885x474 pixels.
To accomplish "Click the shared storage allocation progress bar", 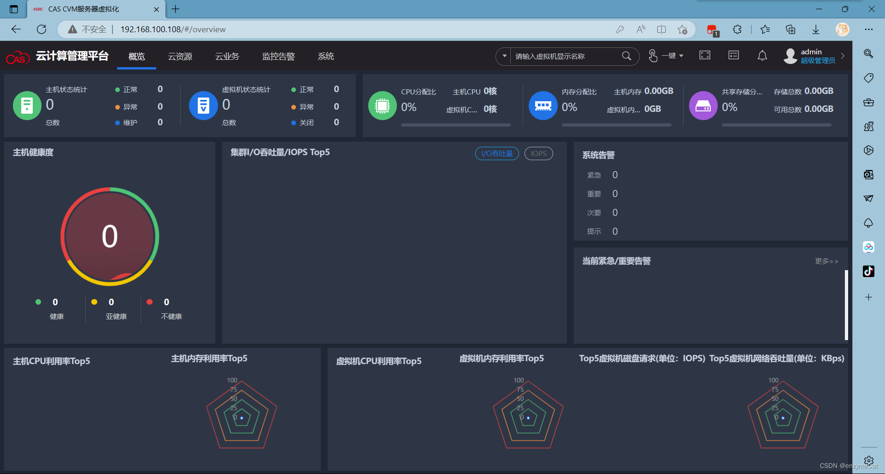I will click(x=776, y=125).
